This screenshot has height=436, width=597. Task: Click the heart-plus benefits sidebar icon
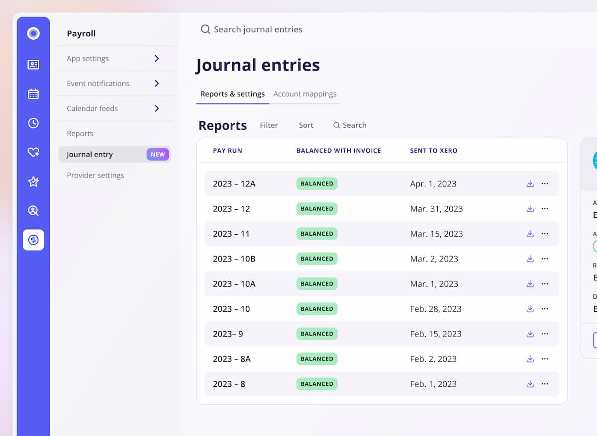pos(33,153)
